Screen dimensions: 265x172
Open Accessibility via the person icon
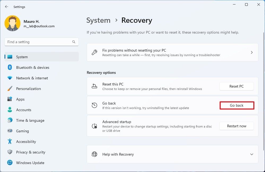coord(10,142)
